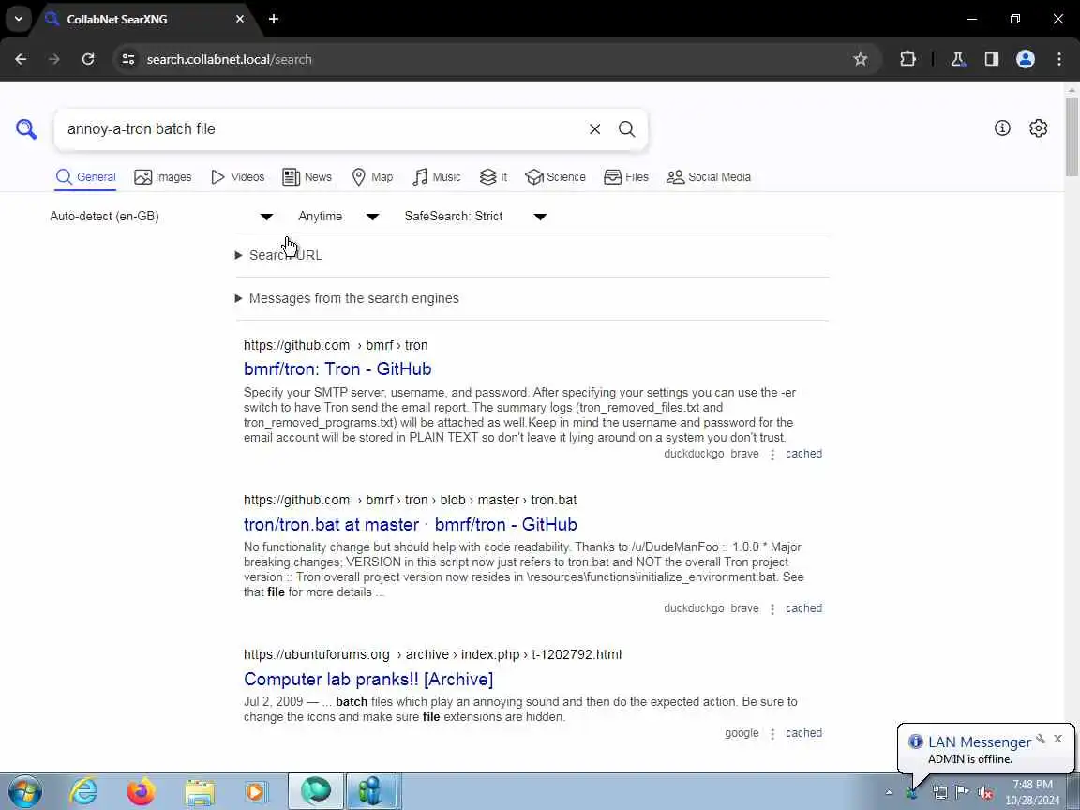The width and height of the screenshot is (1080, 810).
Task: Switch to the News tab
Action: coord(307,177)
